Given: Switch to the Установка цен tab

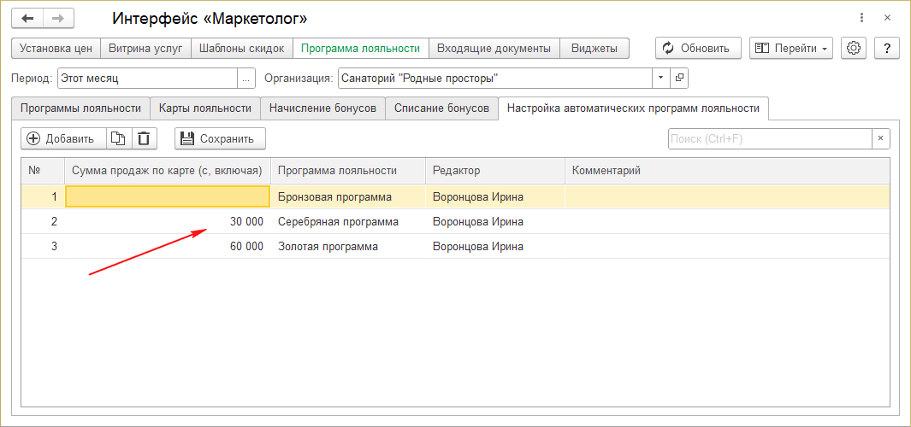Looking at the screenshot, I should [56, 49].
